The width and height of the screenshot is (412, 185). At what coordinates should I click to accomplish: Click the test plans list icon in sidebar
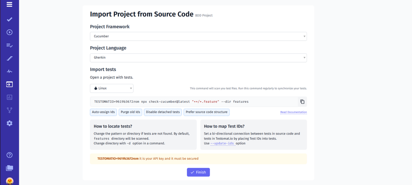coord(9,45)
